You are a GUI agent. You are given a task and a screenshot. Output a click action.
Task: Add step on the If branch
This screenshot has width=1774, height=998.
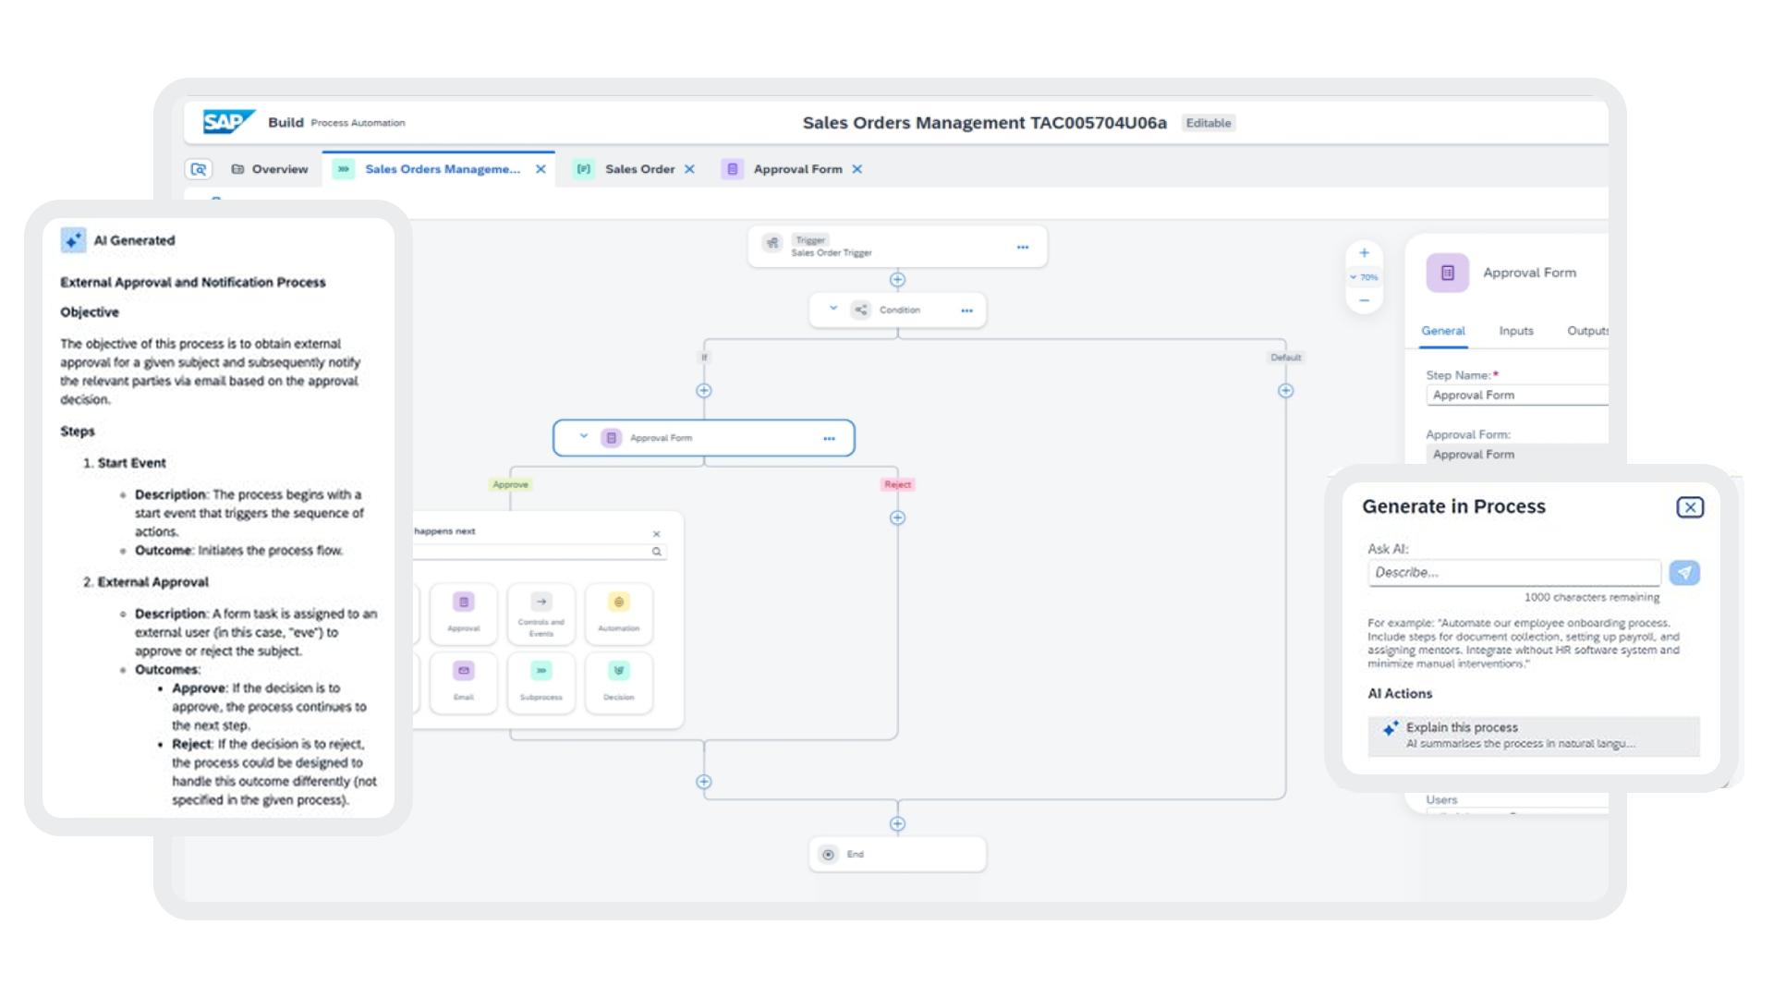pos(703,391)
